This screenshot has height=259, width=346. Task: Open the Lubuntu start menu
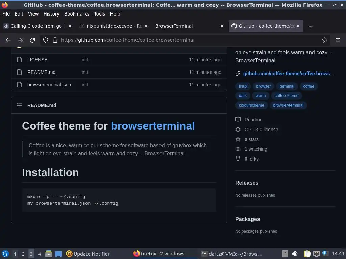[x=5, y=254]
